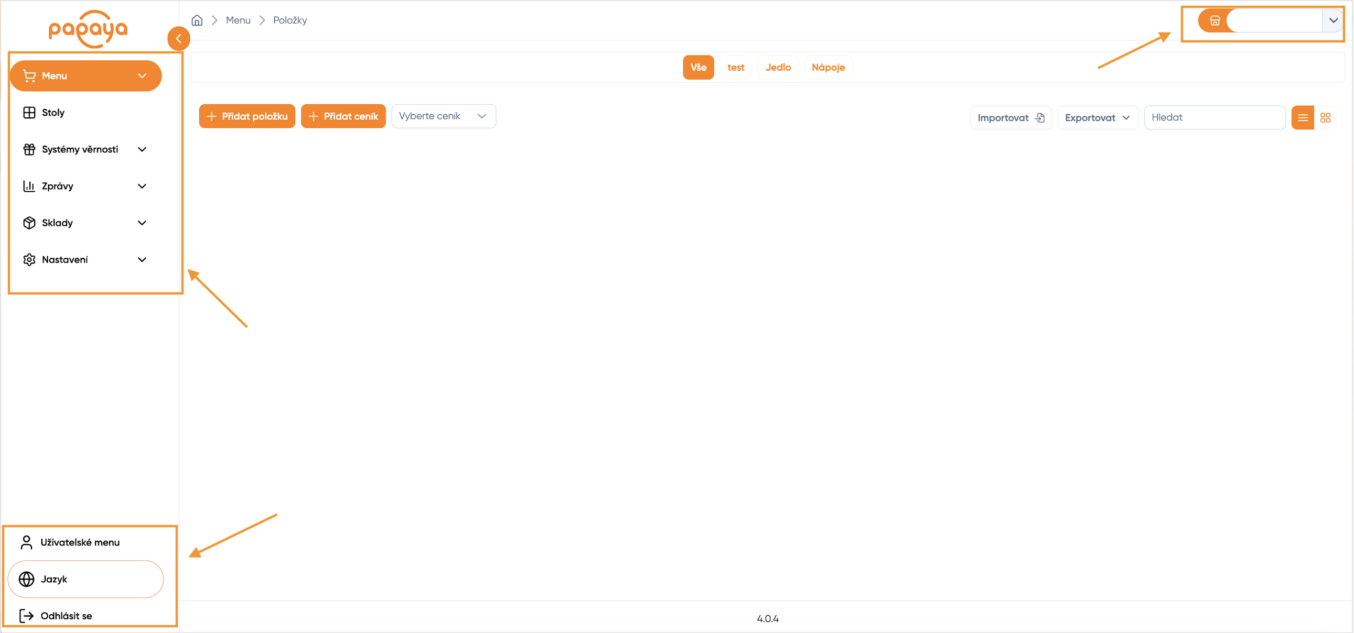Image resolution: width=1354 pixels, height=633 pixels.
Task: Select the Vše category tab
Action: 698,67
